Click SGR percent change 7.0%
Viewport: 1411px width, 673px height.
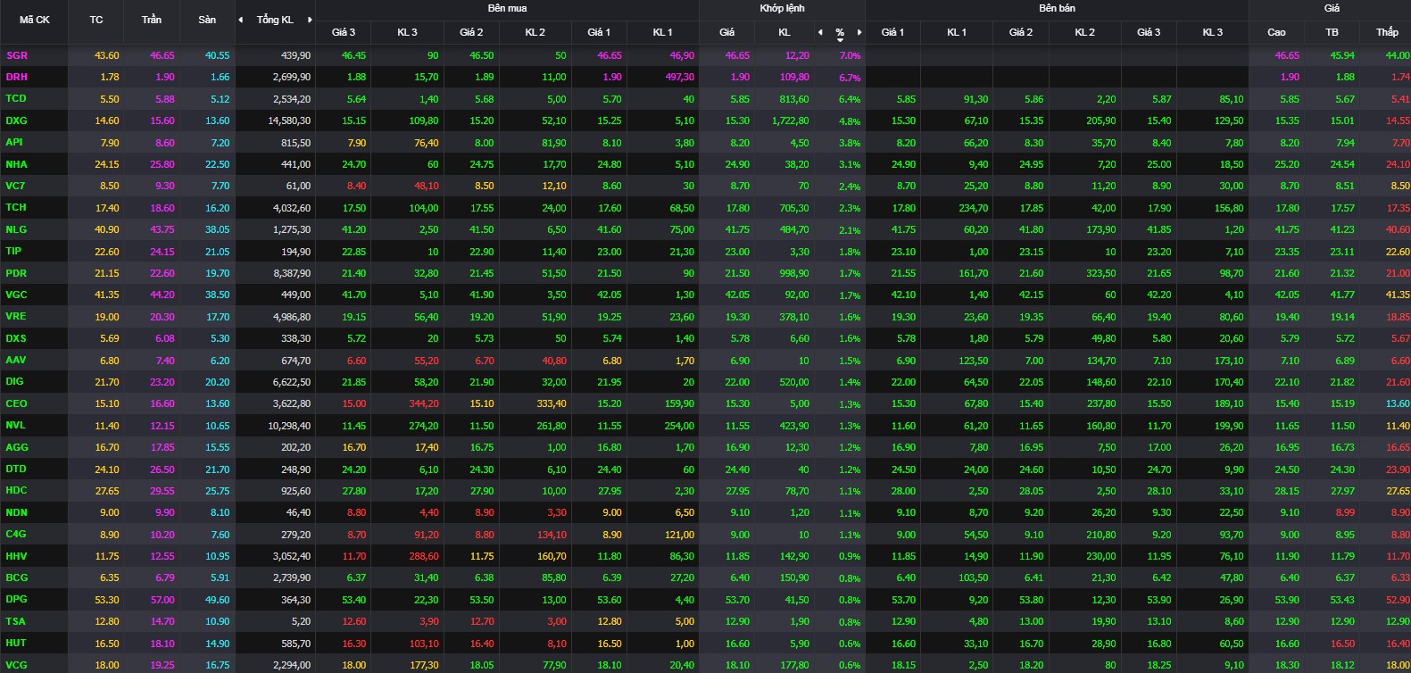coord(850,55)
